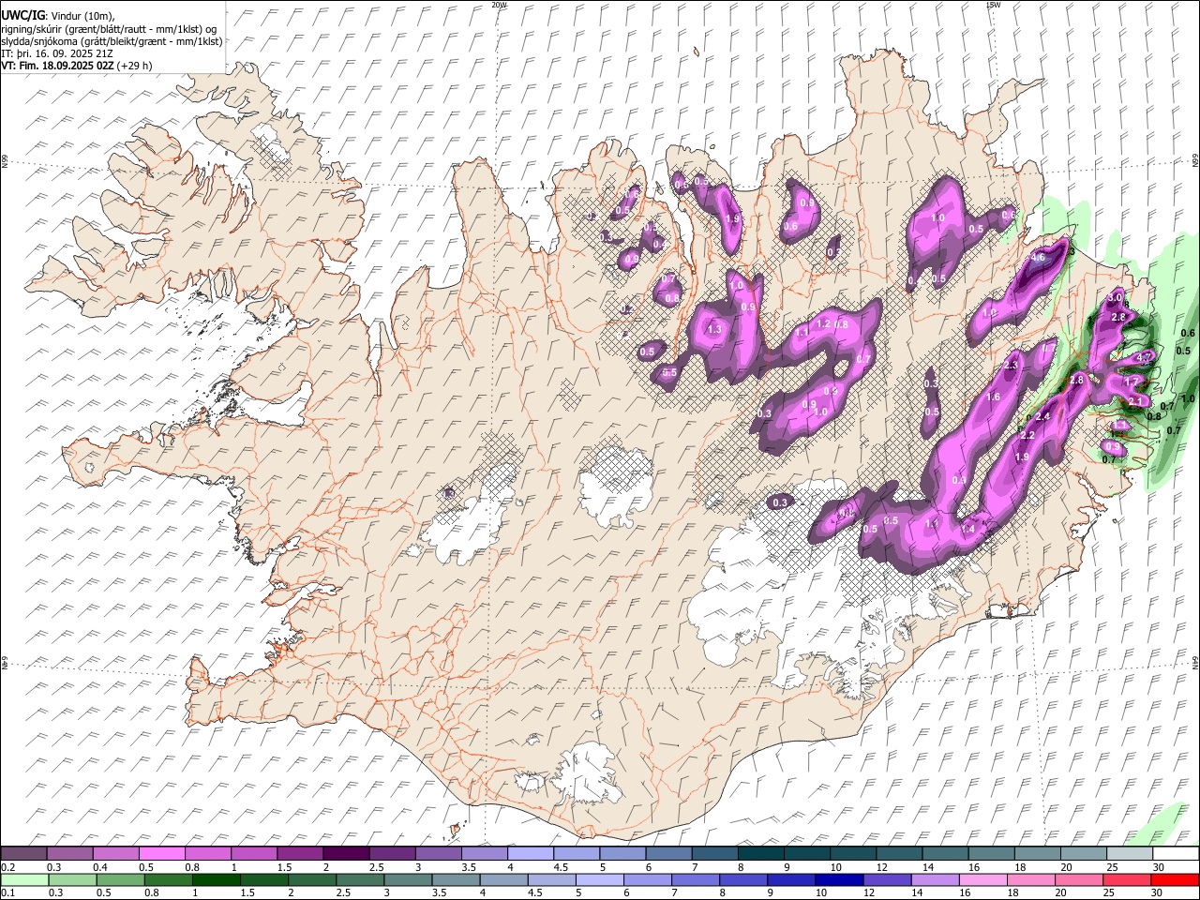Click the bright red rain swatch labelled 30

click(1175, 880)
